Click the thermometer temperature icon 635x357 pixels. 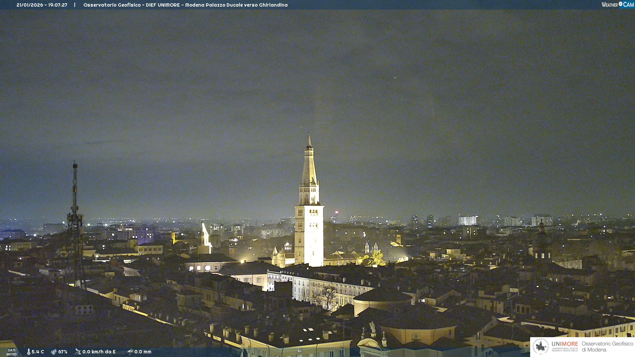29,352
